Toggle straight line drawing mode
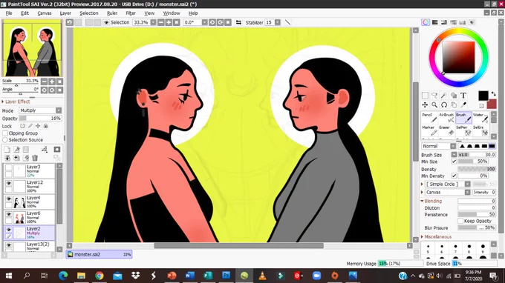This screenshot has height=283, width=505. click(288, 22)
